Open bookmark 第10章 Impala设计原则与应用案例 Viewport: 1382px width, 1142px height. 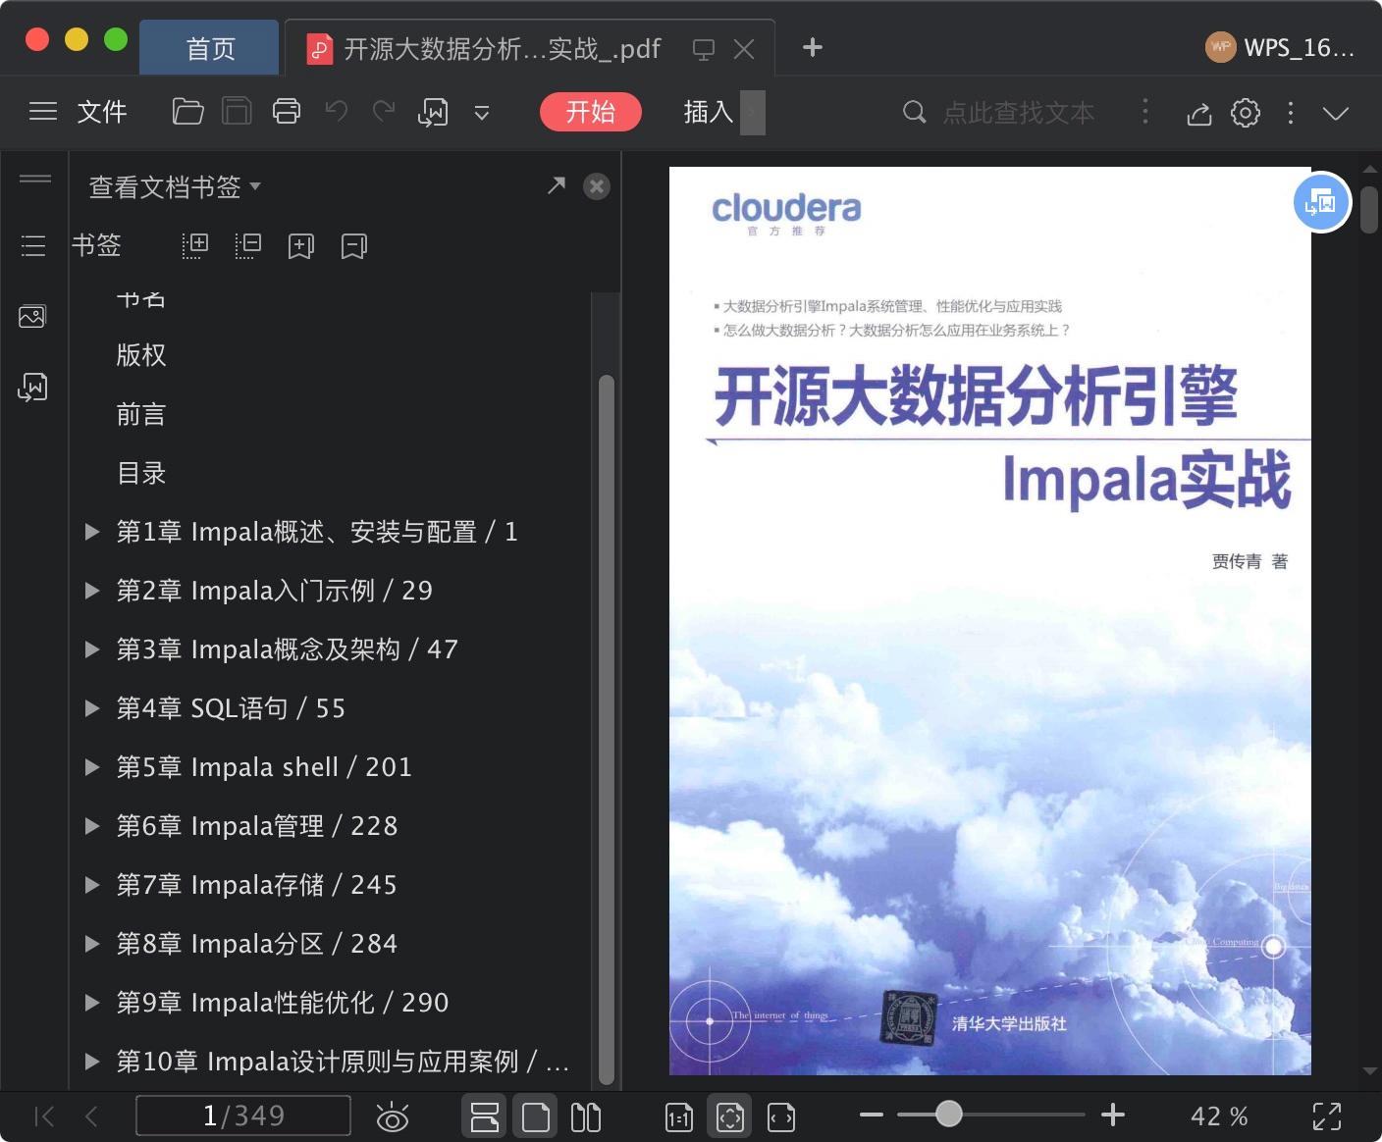point(343,1062)
